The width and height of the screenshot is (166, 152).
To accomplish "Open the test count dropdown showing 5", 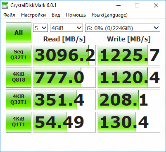I will (x=40, y=28).
